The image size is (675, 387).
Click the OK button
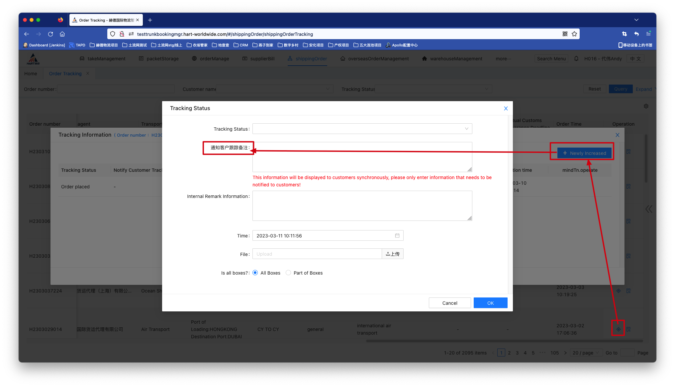pos(490,303)
